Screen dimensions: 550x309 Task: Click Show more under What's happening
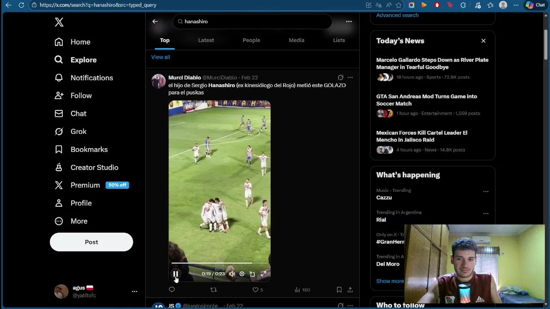pyautogui.click(x=390, y=281)
